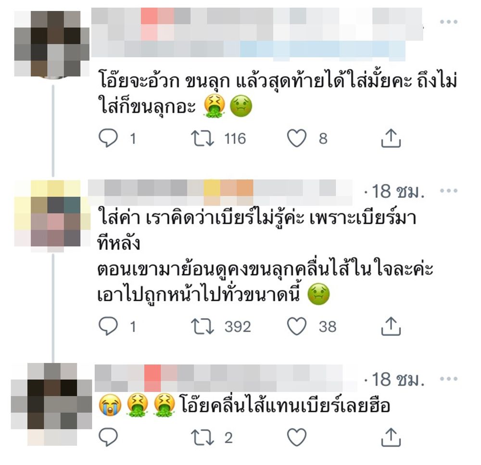The image size is (481, 465).
Task: Share the first tweet via share icon
Action: click(391, 138)
